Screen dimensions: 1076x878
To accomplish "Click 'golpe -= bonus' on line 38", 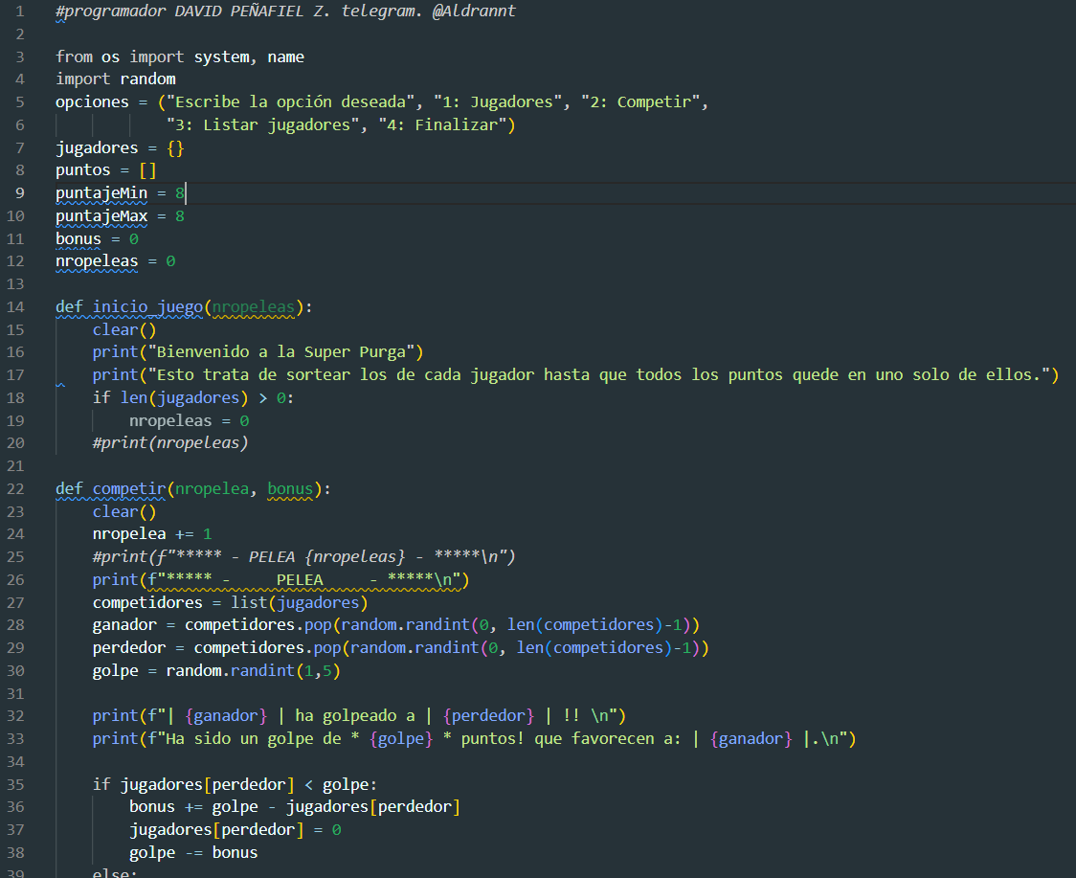I will pyautogui.click(x=193, y=852).
